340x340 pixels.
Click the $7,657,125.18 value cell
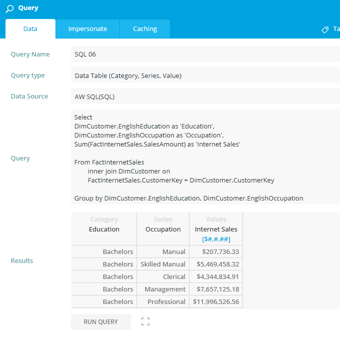pos(216,289)
